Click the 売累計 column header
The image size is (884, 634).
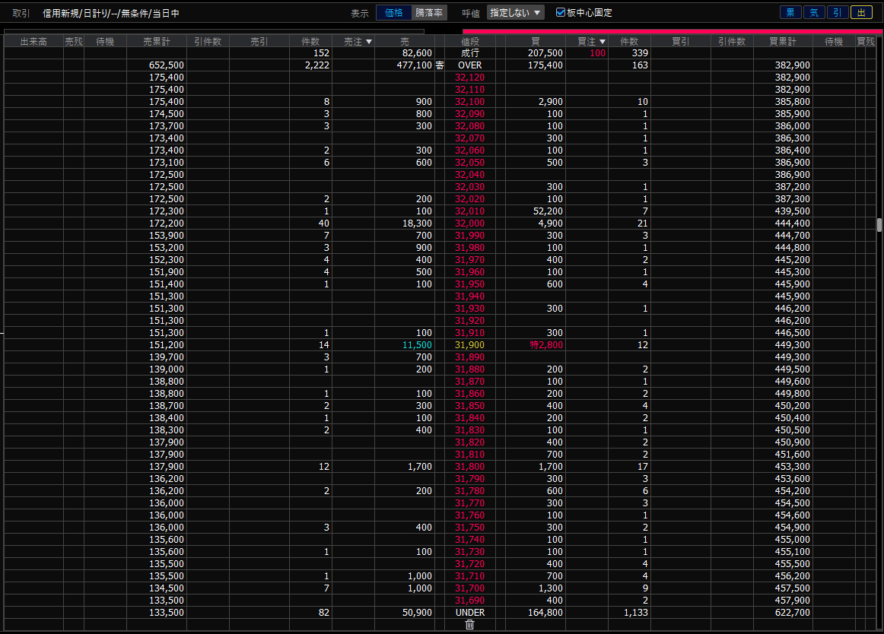pos(157,42)
